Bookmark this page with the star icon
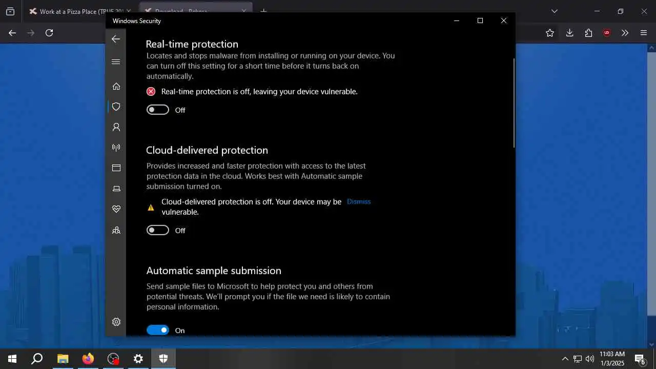Image resolution: width=656 pixels, height=369 pixels. [550, 33]
